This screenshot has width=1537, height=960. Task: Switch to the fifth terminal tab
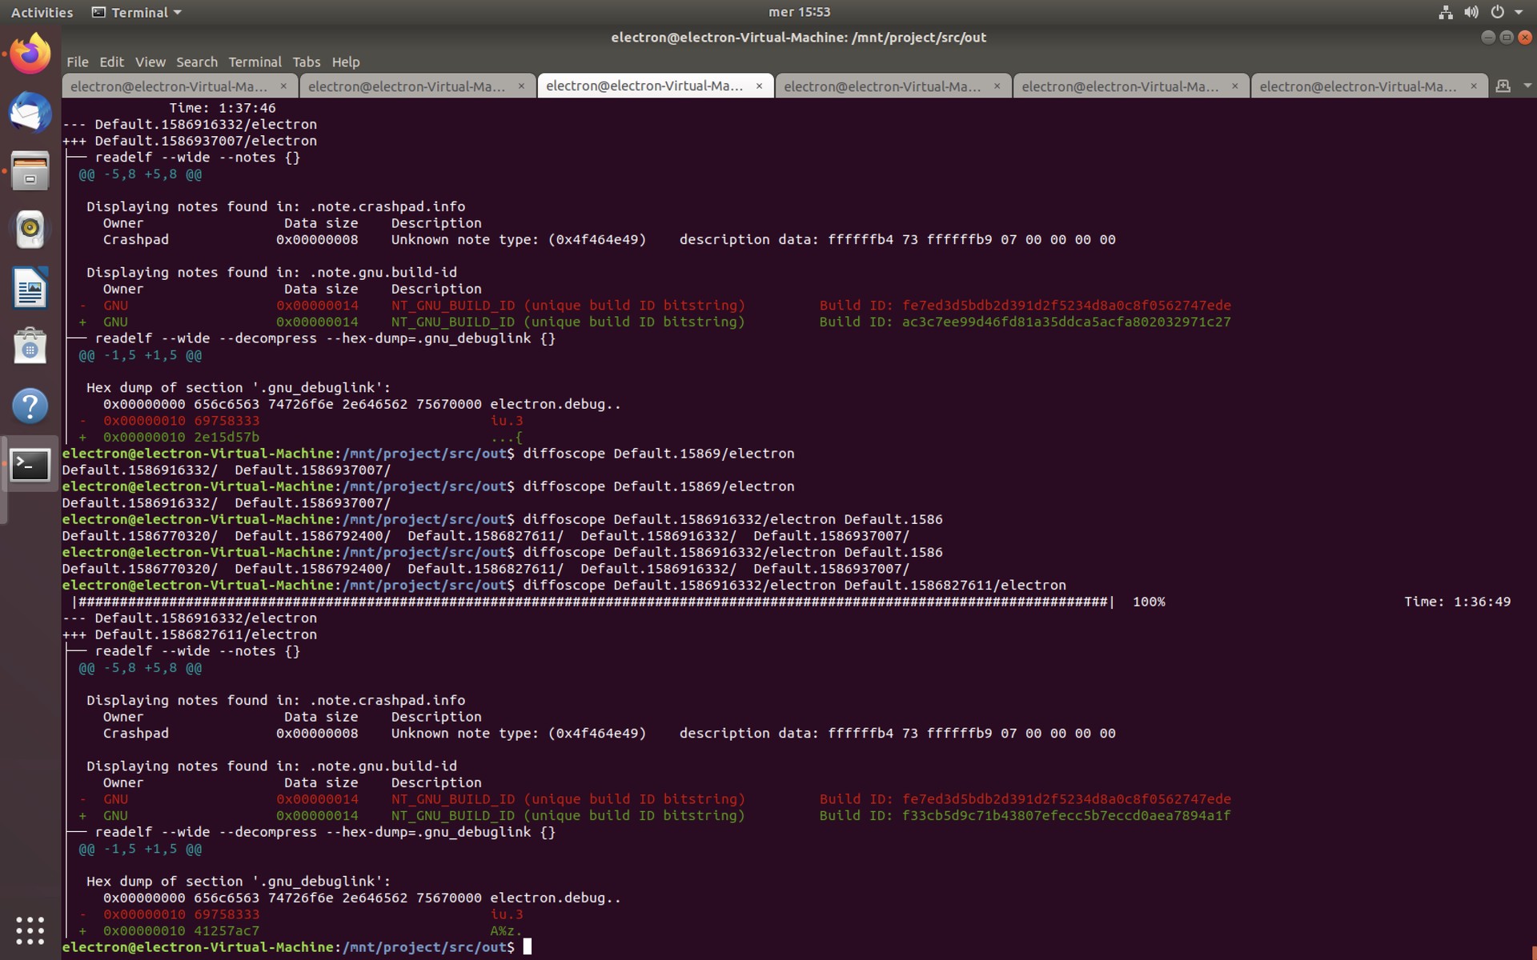1130,86
